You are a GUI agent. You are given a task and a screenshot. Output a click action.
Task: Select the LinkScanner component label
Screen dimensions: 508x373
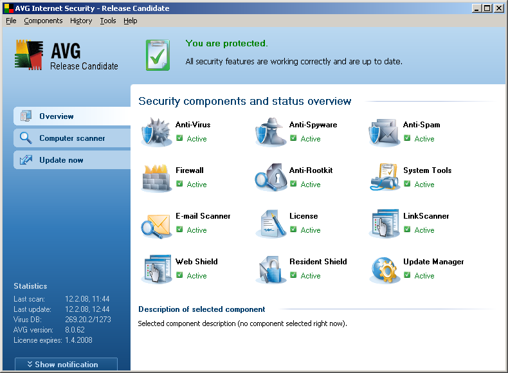426,216
